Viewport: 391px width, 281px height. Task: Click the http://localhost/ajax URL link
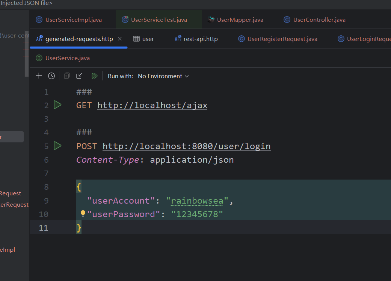click(152, 105)
